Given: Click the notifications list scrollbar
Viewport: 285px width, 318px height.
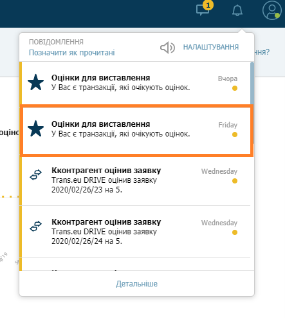Looking at the screenshot, I should [x=252, y=103].
